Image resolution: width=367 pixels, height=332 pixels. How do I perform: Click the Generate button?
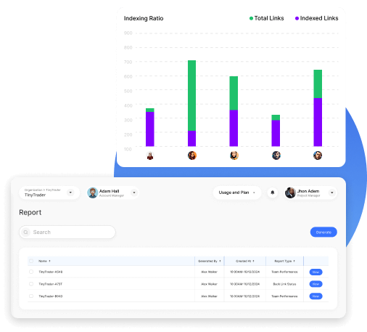pyautogui.click(x=323, y=232)
